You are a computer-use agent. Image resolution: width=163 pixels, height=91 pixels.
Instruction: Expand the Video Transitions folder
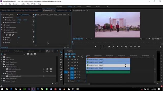2,79
